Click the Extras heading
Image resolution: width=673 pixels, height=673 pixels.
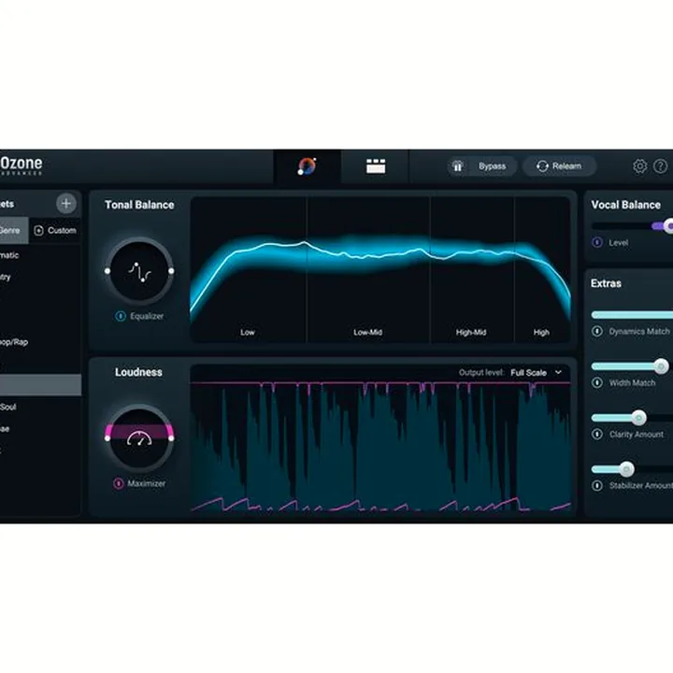[x=606, y=284]
